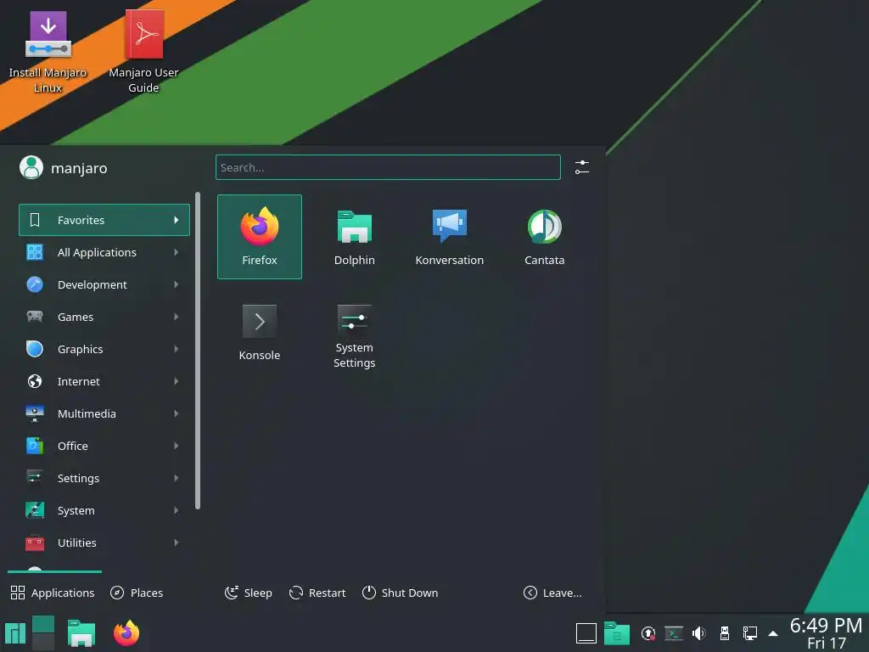Launch Konversation chat app
This screenshot has height=652, width=869.
(450, 237)
